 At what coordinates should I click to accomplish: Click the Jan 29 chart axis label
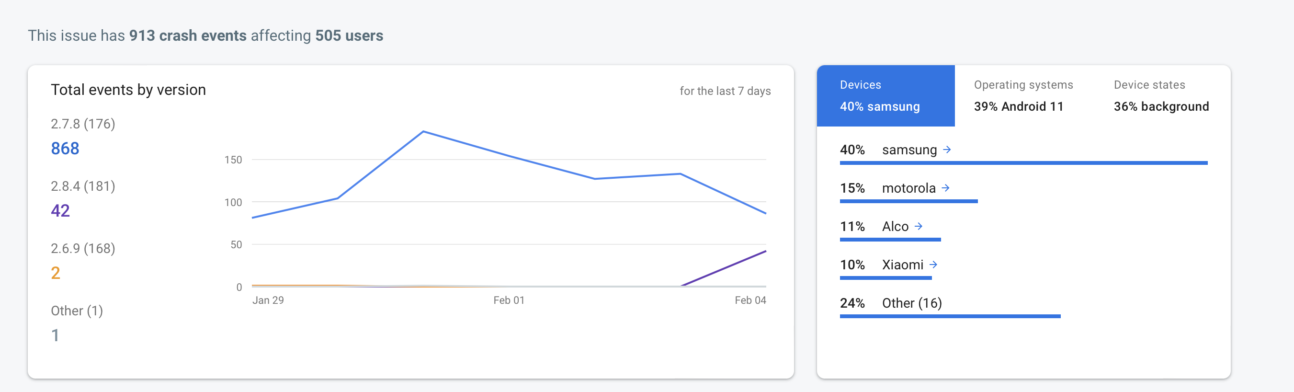click(x=268, y=300)
